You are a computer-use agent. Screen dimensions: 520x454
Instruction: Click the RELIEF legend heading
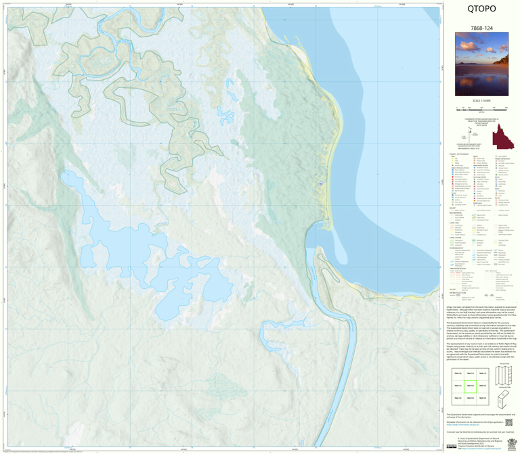[x=452, y=208]
